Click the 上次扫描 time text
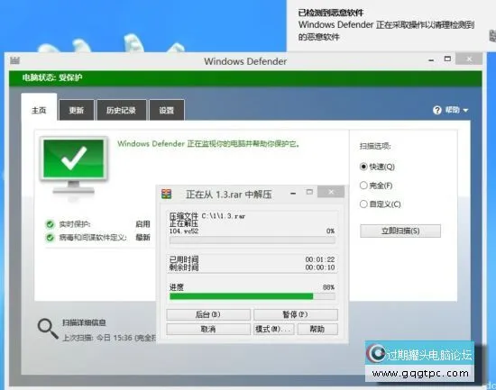Screen dimensions: 496x390 (x=109, y=338)
